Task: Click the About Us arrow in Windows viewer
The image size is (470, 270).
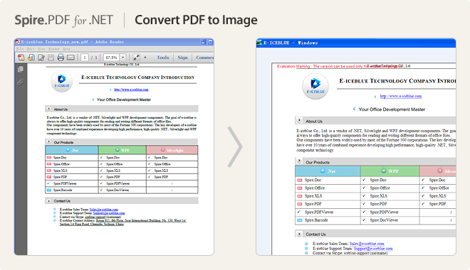Action: click(x=299, y=121)
